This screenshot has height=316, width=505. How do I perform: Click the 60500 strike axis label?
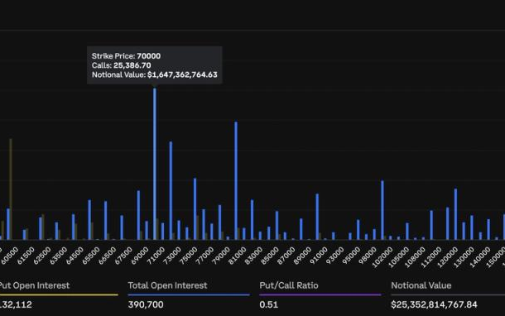point(9,256)
